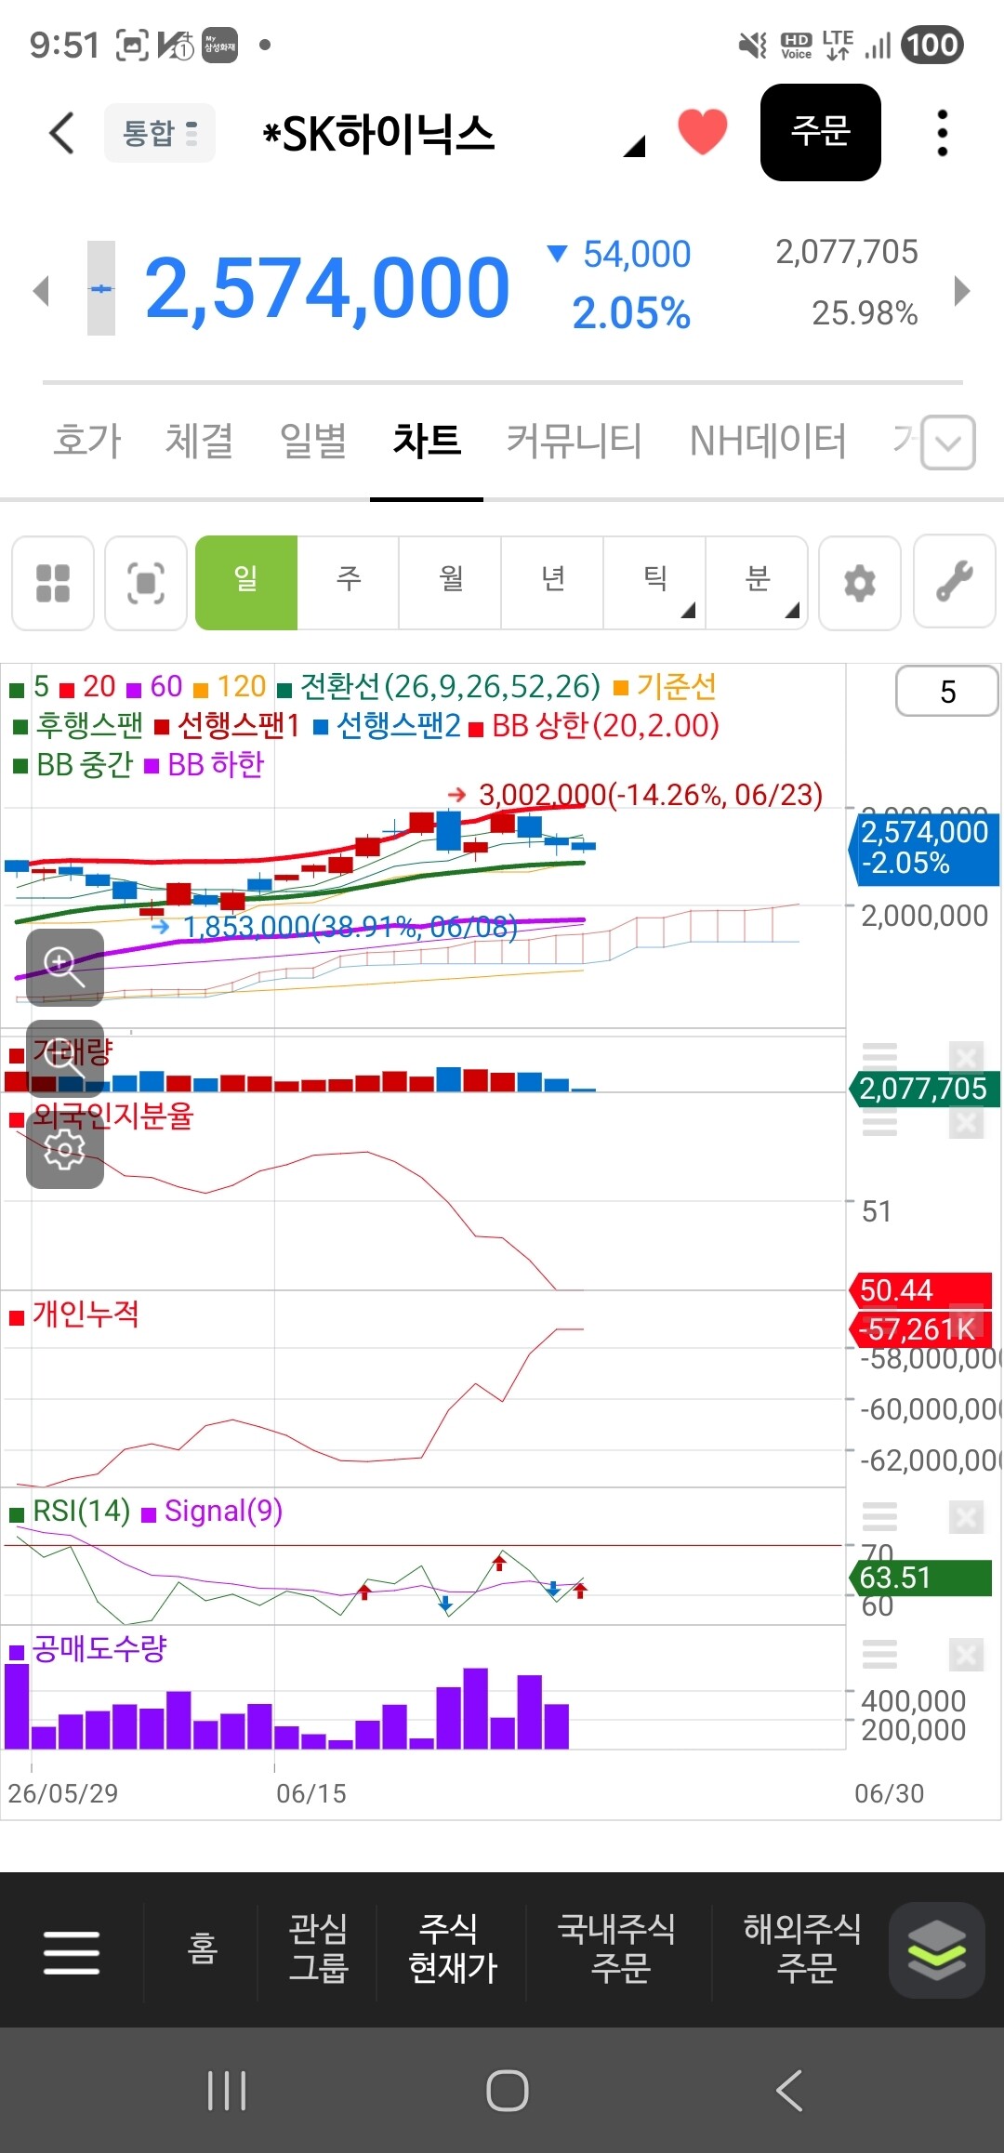The height and width of the screenshot is (2153, 1004).
Task: Tap the 공매도수량 indicator label
Action: pos(88,1649)
